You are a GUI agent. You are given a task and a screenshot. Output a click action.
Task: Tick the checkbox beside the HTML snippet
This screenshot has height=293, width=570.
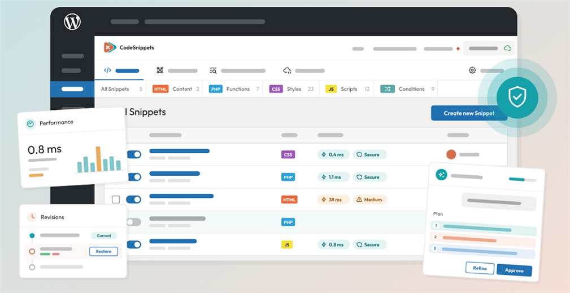coord(116,199)
